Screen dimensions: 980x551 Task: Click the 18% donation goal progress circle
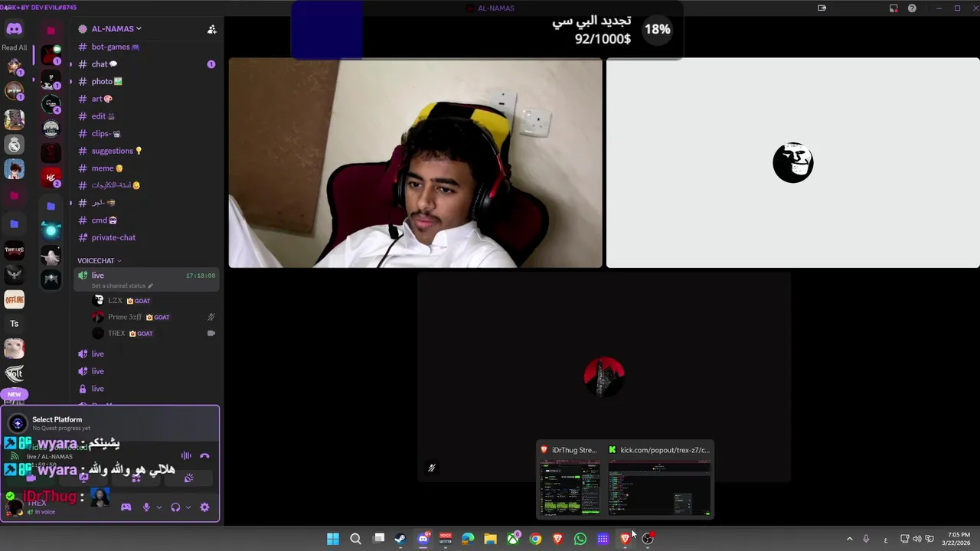pyautogui.click(x=657, y=29)
